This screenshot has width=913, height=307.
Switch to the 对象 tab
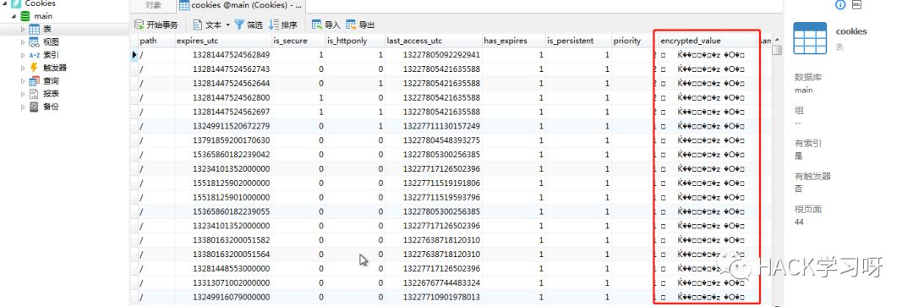tap(153, 6)
